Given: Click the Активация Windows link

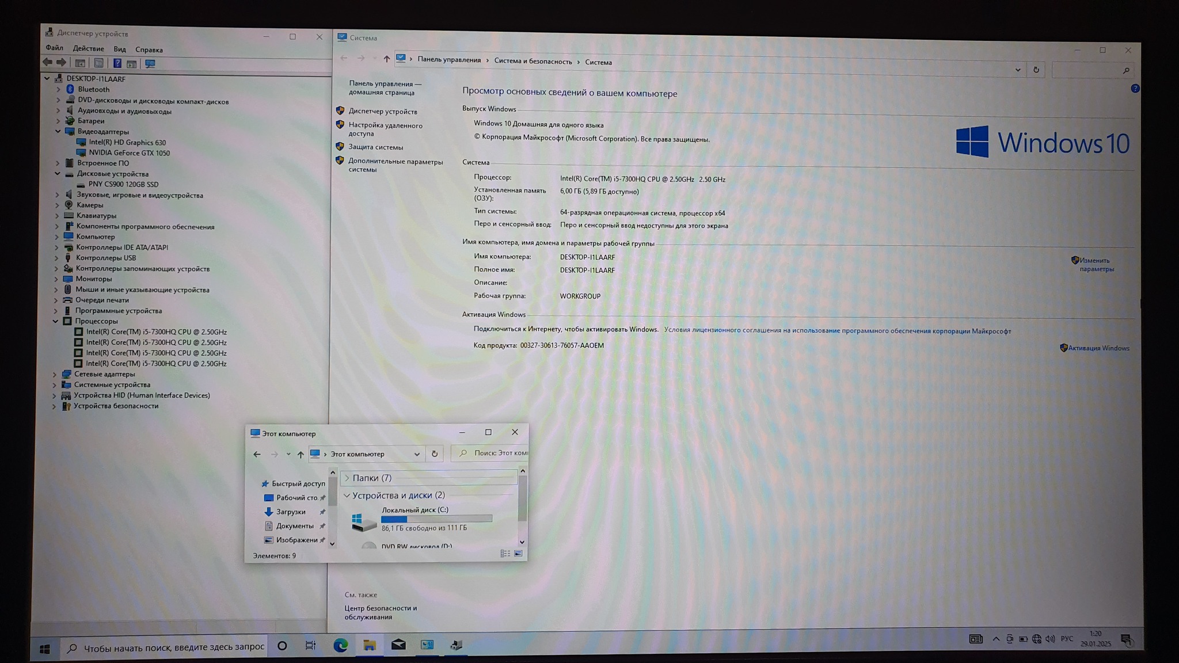Looking at the screenshot, I should tap(1098, 348).
